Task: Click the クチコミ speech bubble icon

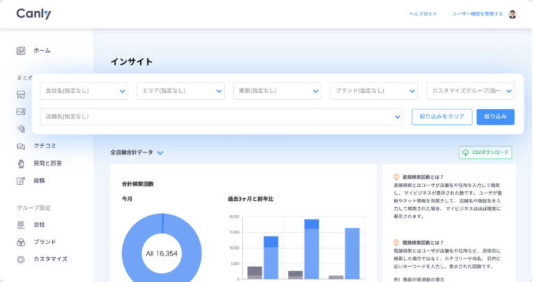Action: pos(21,146)
